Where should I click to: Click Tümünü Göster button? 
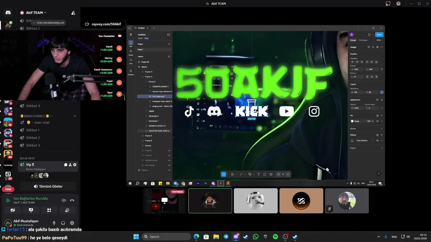(x=48, y=186)
